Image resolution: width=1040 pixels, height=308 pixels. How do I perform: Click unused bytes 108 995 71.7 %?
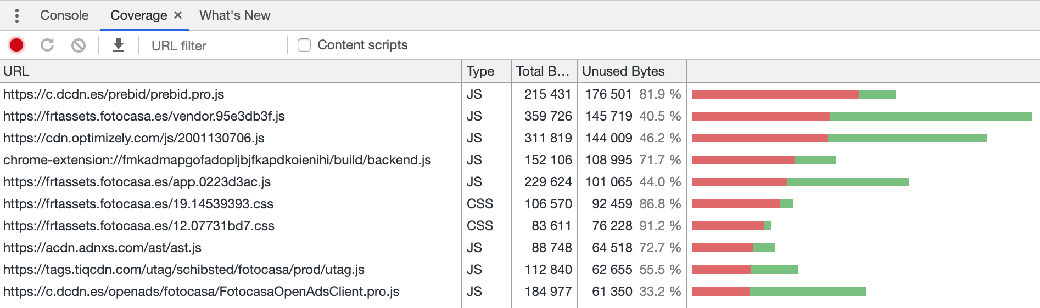click(633, 160)
